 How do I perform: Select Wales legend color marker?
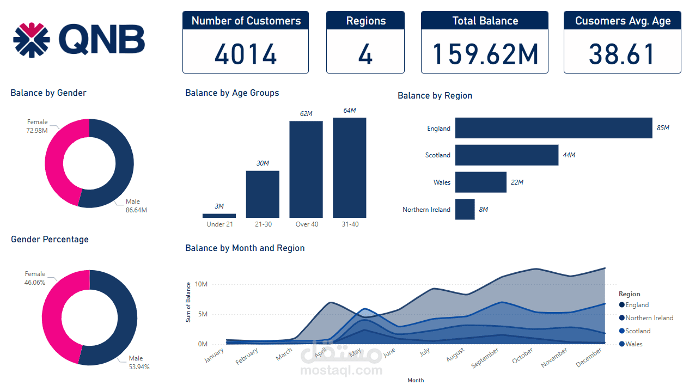(621, 344)
